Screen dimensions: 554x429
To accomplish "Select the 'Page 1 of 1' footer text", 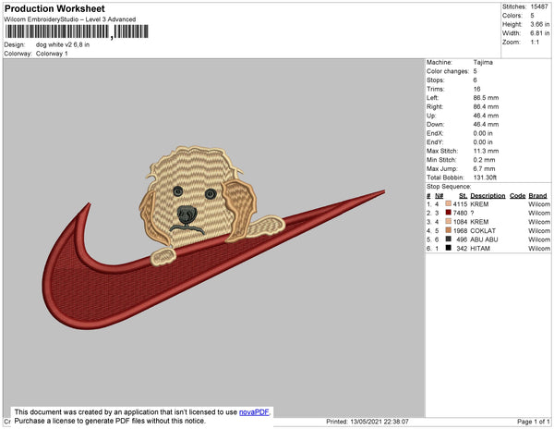I will (534, 422).
